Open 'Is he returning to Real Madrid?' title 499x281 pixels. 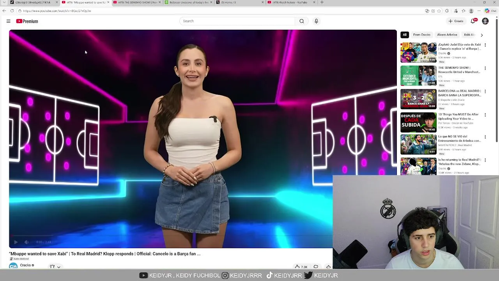coord(459,162)
